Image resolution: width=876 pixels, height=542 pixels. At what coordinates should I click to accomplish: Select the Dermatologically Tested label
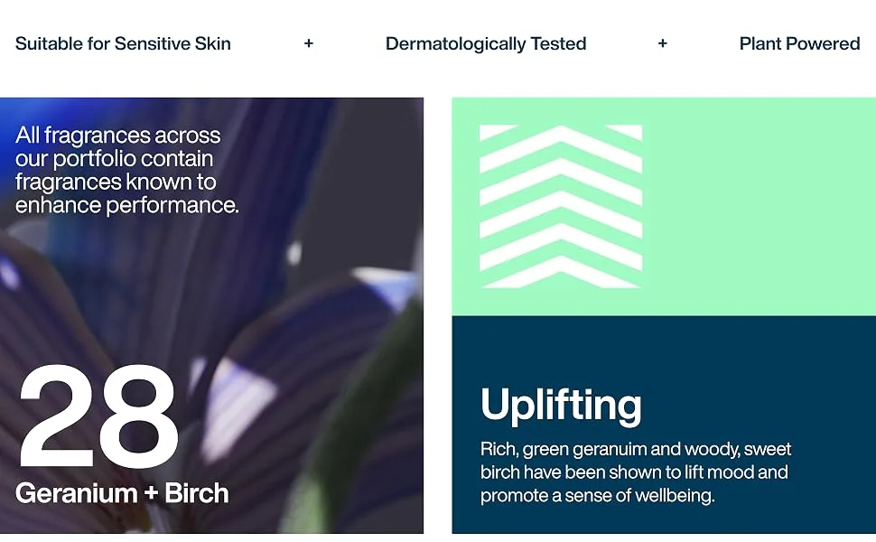tap(486, 44)
